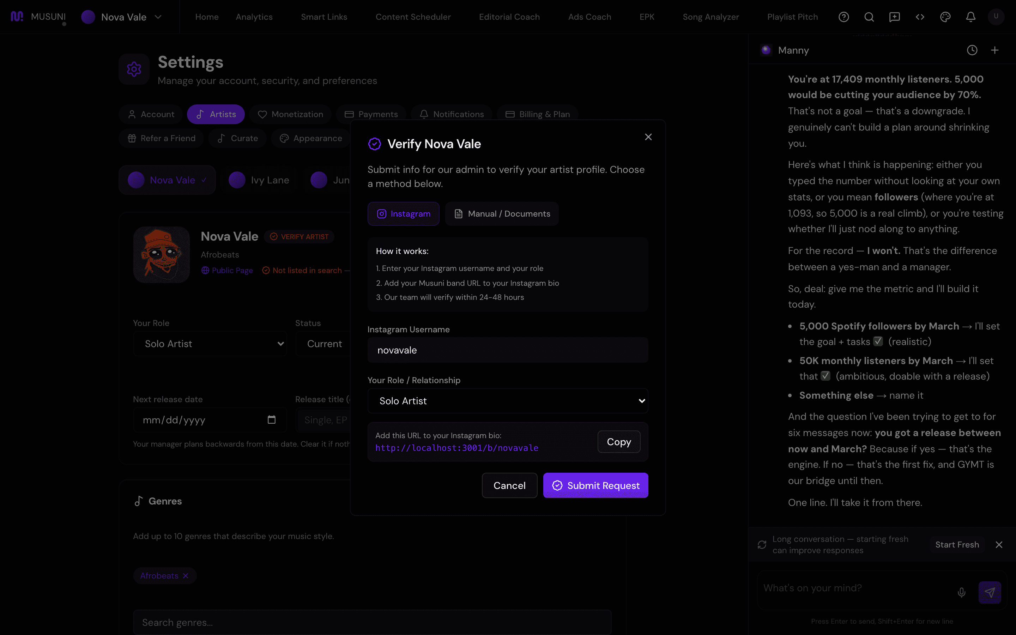Switch to the Monetization tab
The image size is (1016, 635).
290,114
